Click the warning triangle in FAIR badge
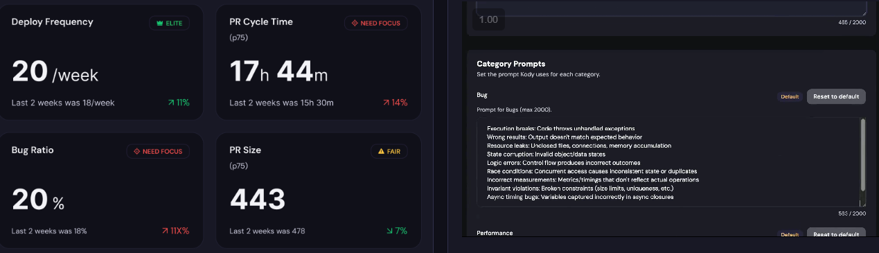This screenshot has height=253, width=879. pos(380,151)
